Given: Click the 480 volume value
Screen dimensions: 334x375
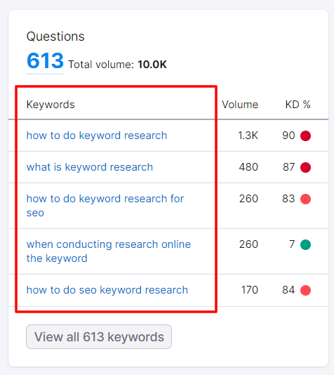Looking at the screenshot, I should (x=248, y=167).
